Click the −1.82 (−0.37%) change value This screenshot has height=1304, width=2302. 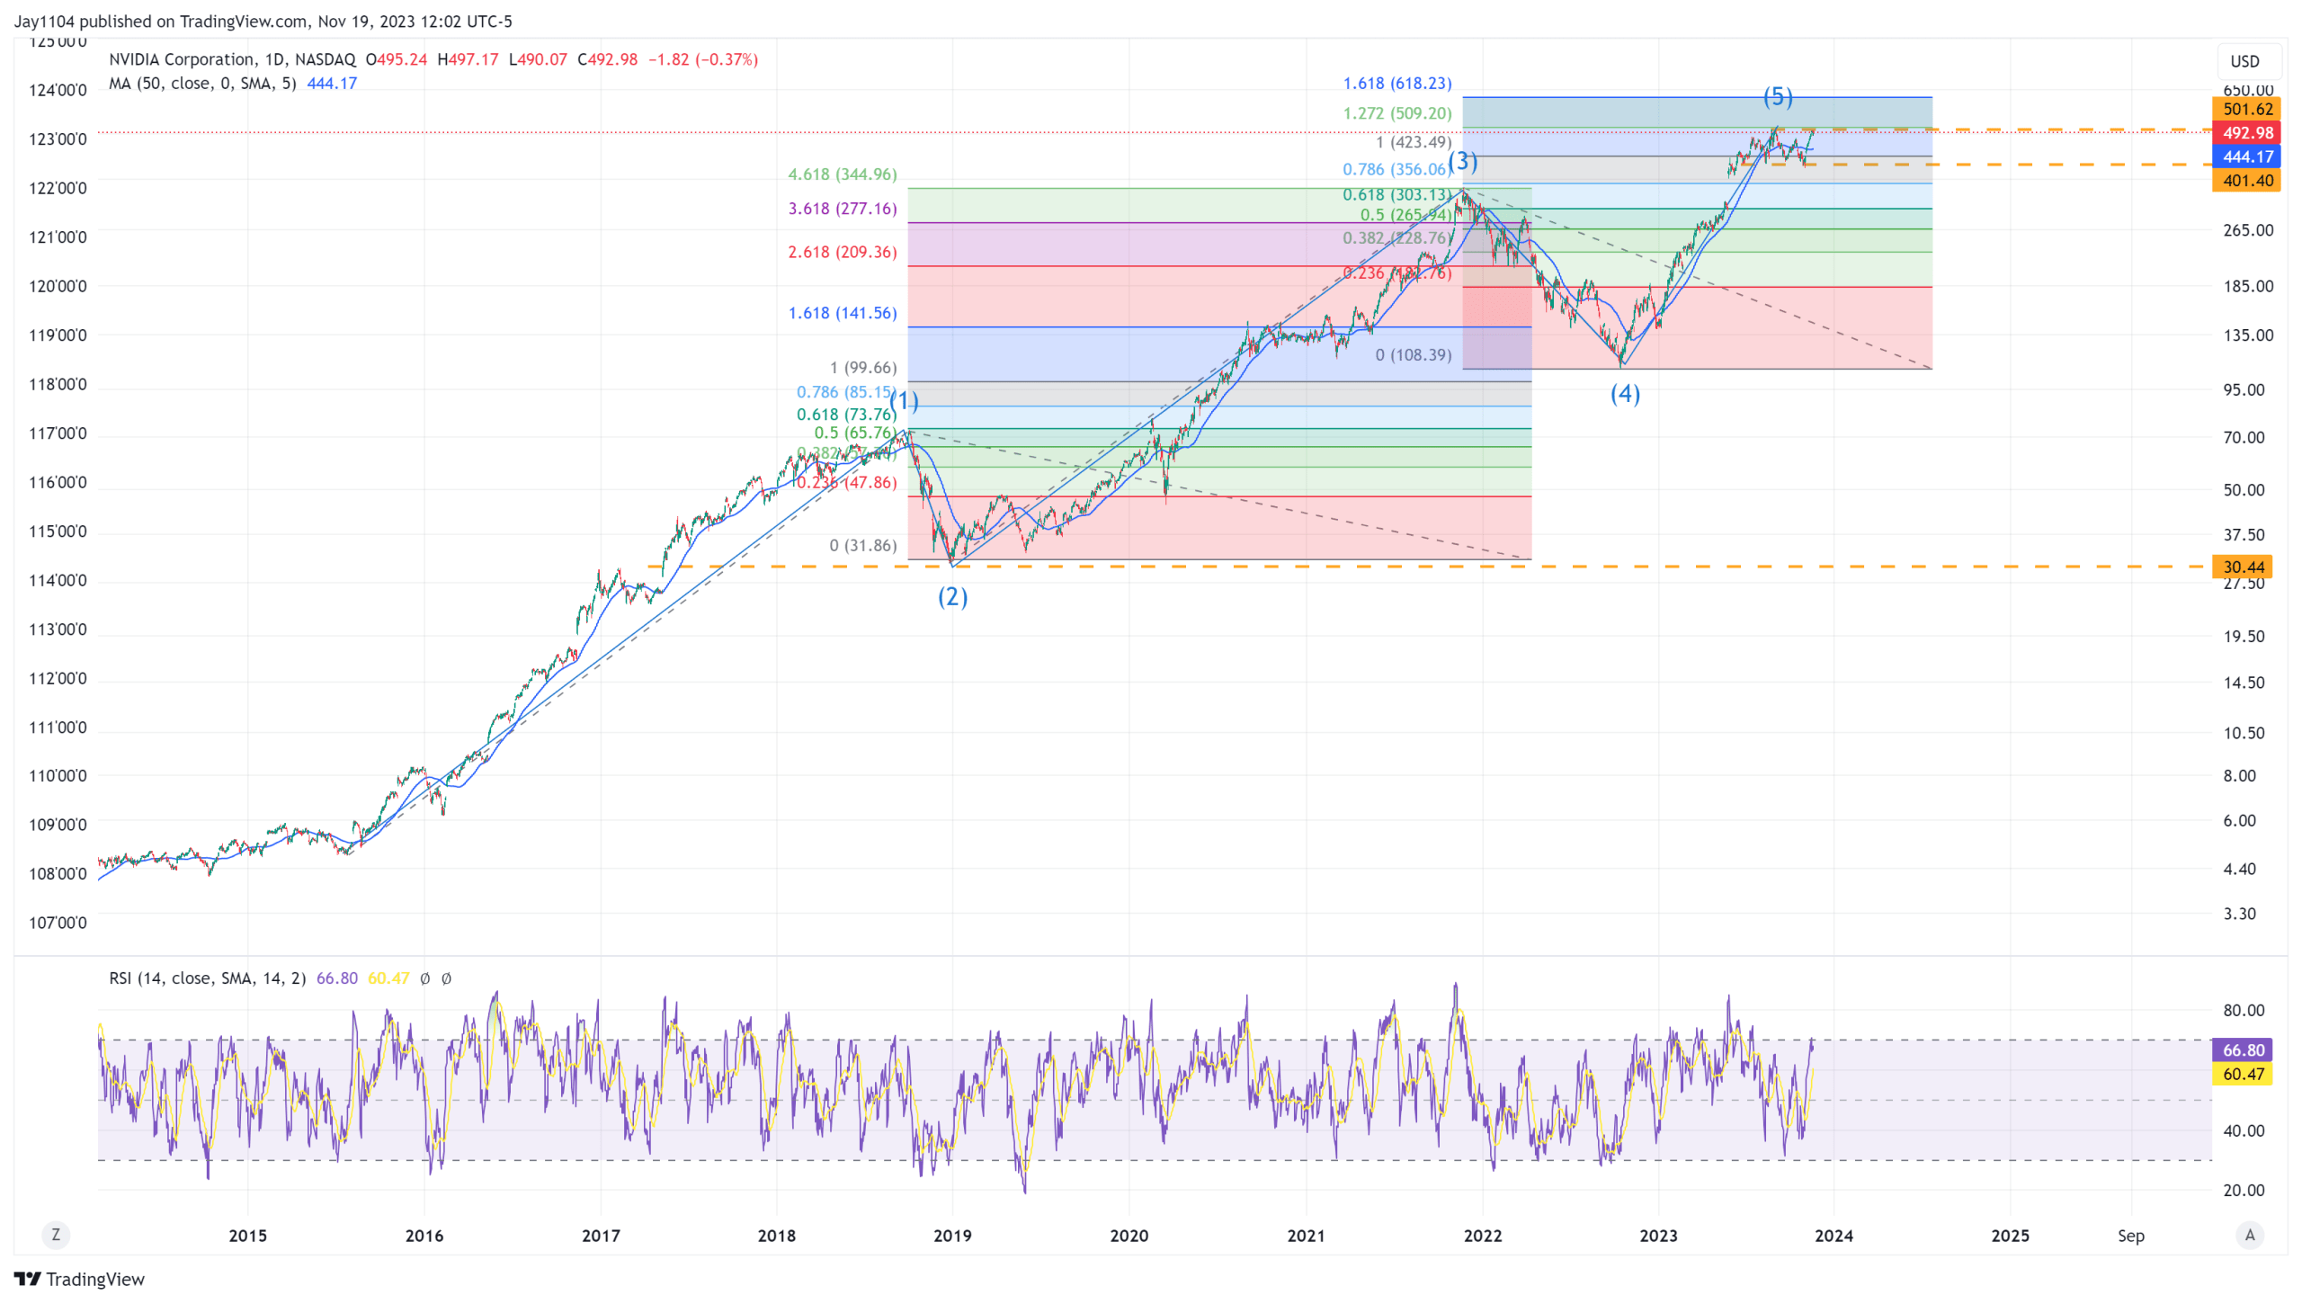click(x=703, y=59)
